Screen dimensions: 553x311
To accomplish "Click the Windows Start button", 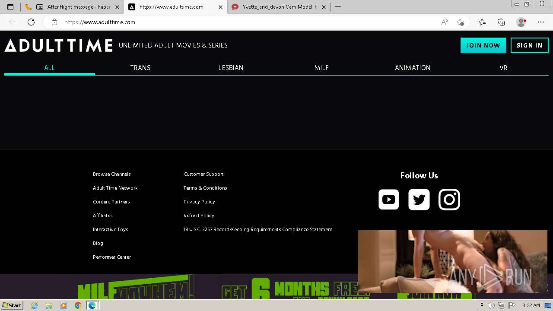I will 12,305.
